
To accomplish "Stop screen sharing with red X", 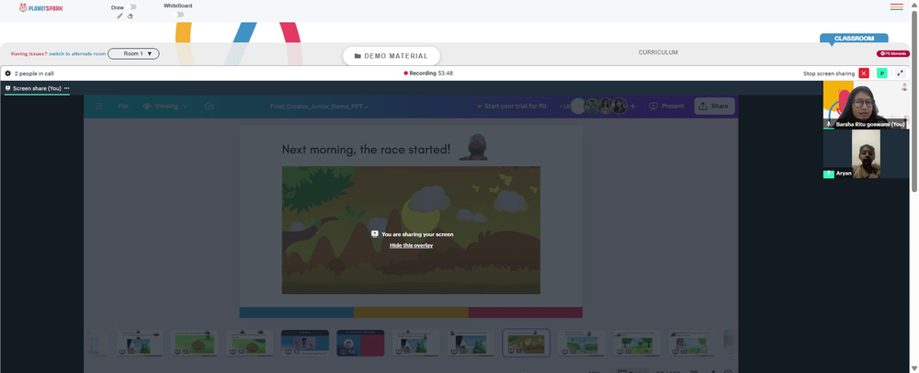I will pos(864,73).
